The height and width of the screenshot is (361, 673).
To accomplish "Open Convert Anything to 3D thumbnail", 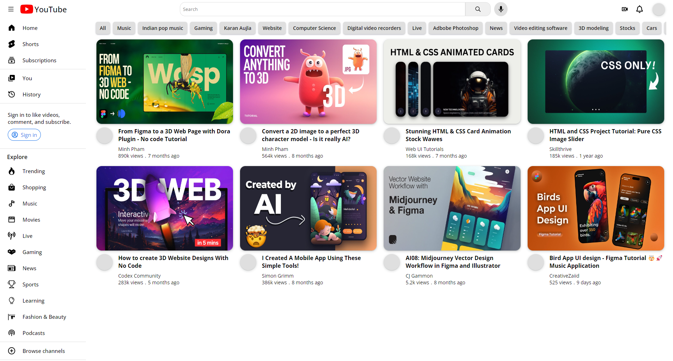I will pyautogui.click(x=308, y=82).
